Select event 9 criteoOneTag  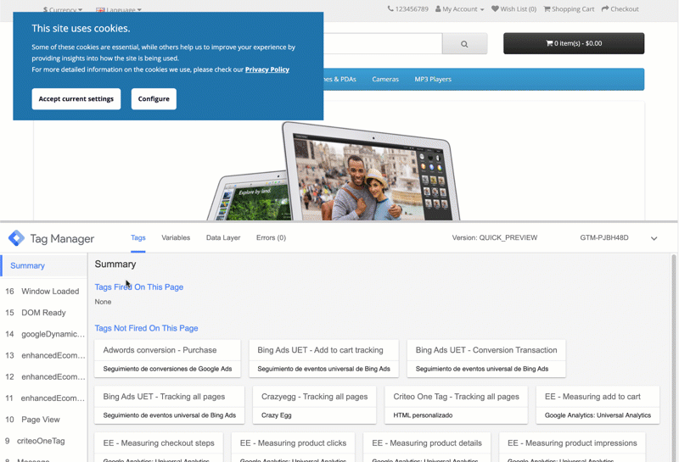coord(44,441)
